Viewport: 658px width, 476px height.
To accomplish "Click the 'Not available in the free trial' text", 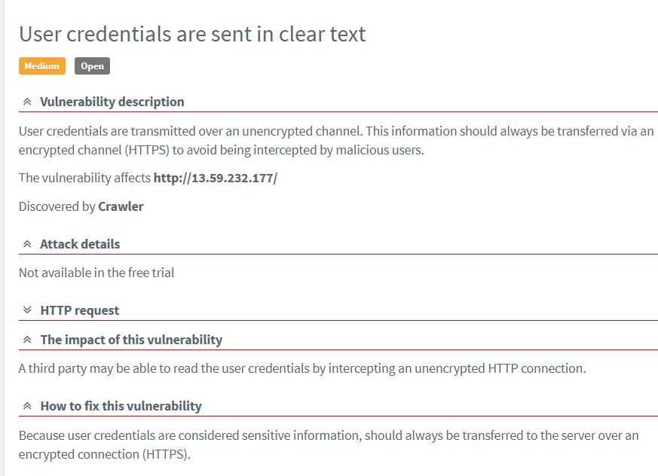I will (x=96, y=273).
